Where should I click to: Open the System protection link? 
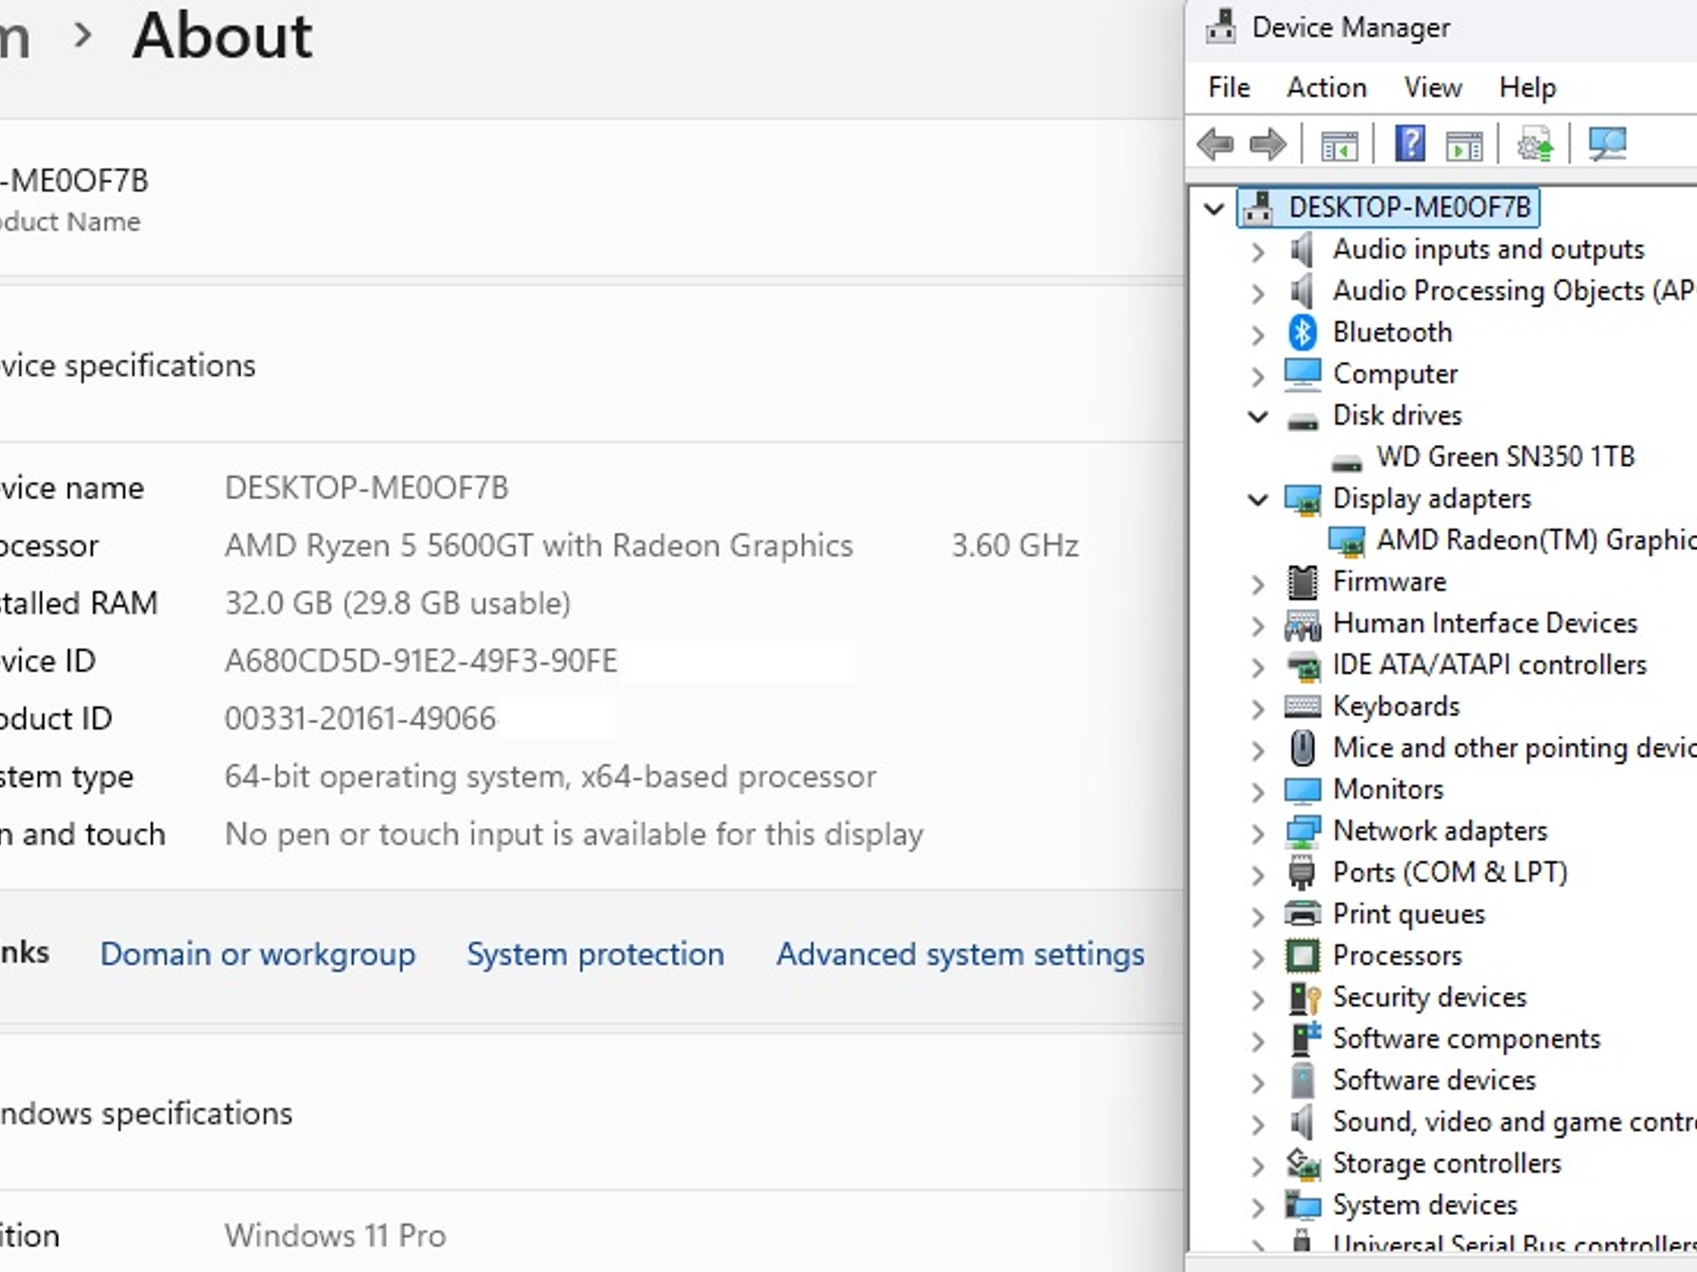pyautogui.click(x=595, y=954)
